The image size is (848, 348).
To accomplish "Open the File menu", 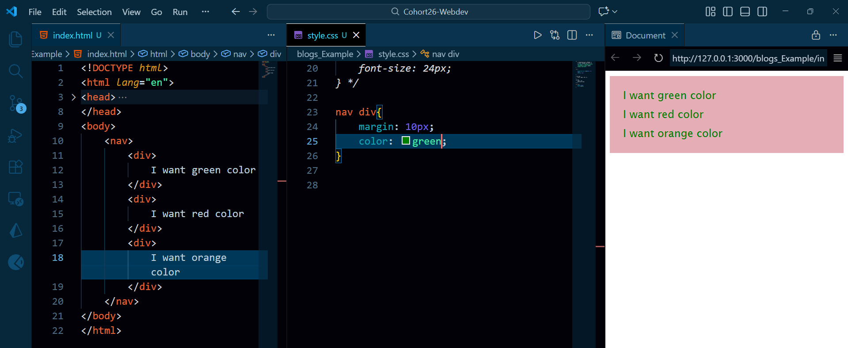I will pyautogui.click(x=35, y=12).
